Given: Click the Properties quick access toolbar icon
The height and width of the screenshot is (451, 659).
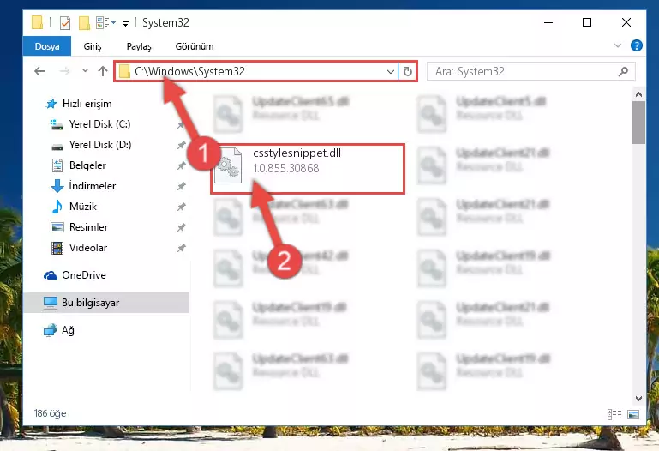Looking at the screenshot, I should tap(65, 22).
